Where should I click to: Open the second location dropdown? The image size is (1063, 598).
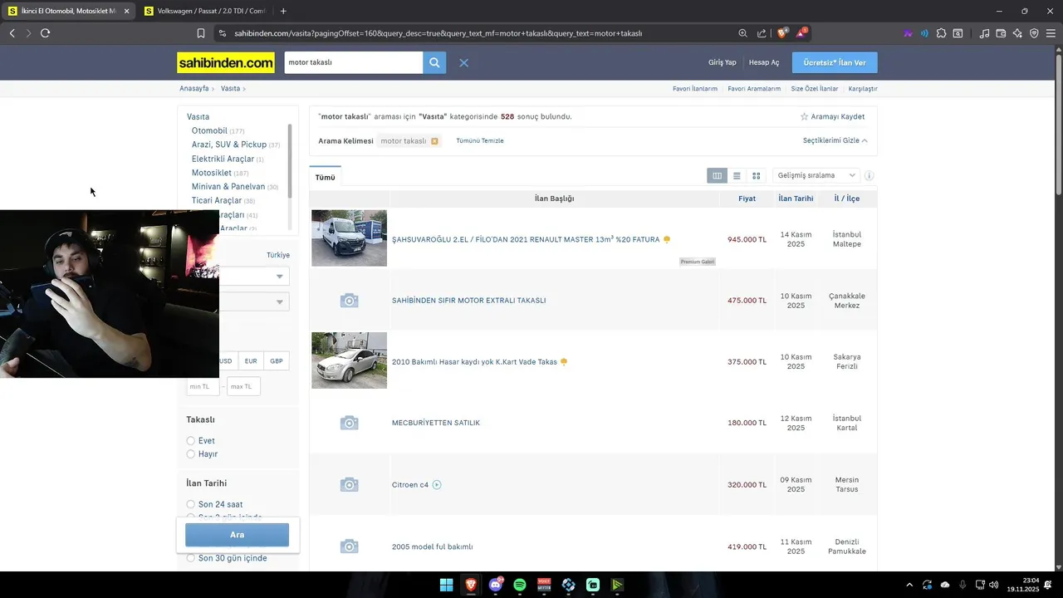point(254,301)
